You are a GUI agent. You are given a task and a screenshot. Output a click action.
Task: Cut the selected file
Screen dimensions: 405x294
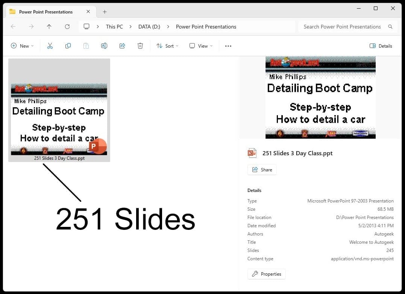50,45
